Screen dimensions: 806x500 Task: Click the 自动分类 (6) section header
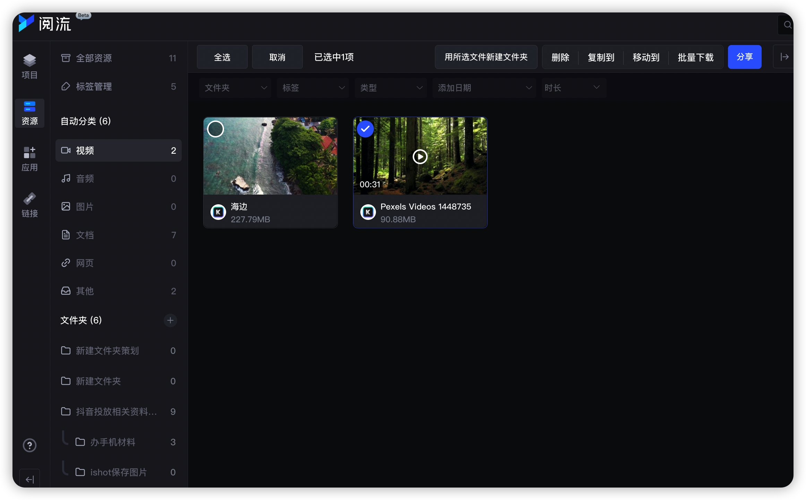[86, 121]
